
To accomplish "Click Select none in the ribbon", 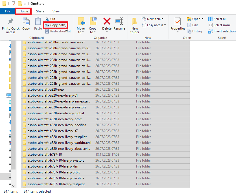I will [x=219, y=25].
